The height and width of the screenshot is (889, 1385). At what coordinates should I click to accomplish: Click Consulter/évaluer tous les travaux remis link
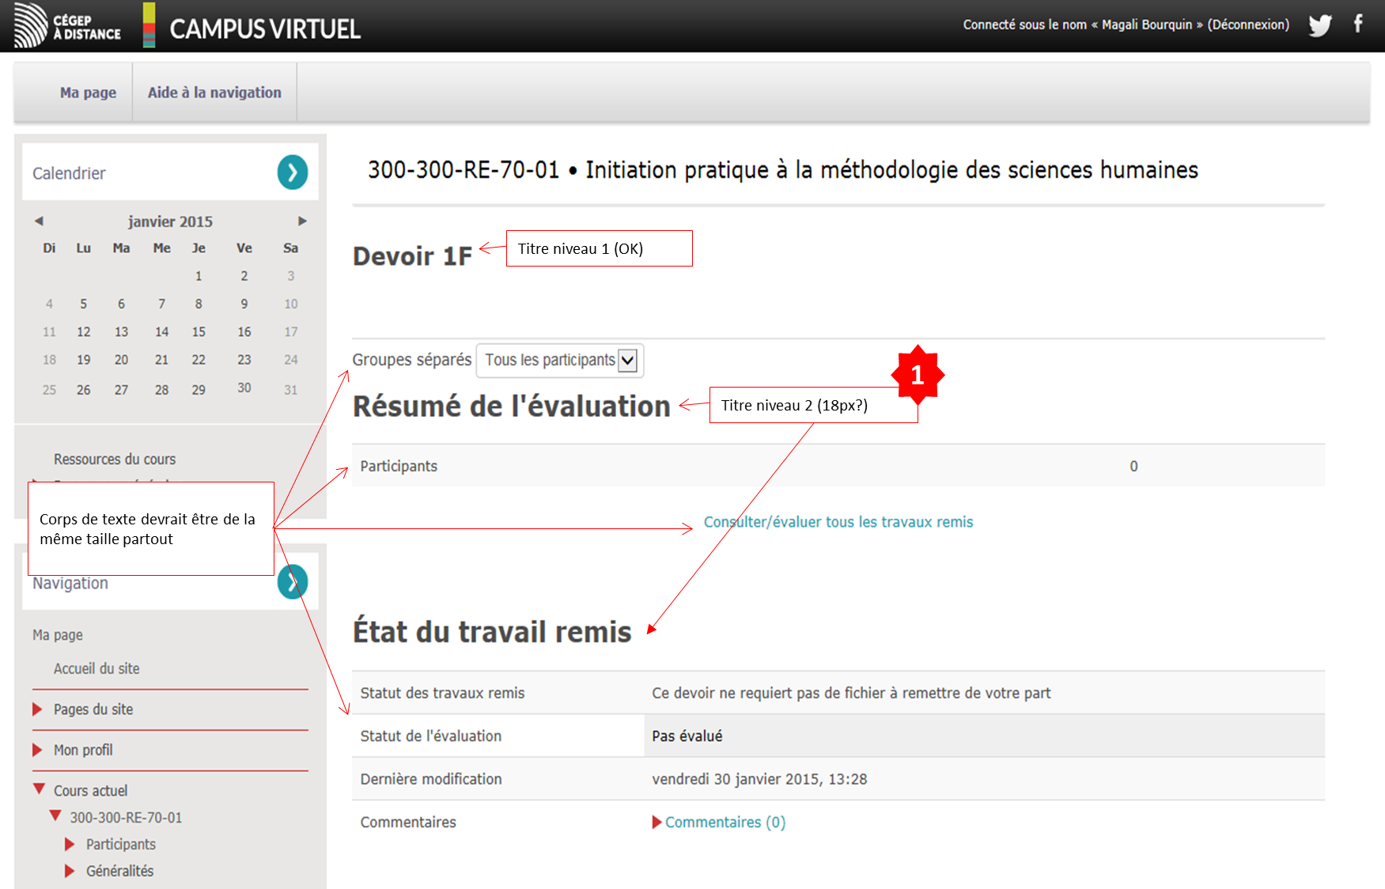(x=838, y=522)
